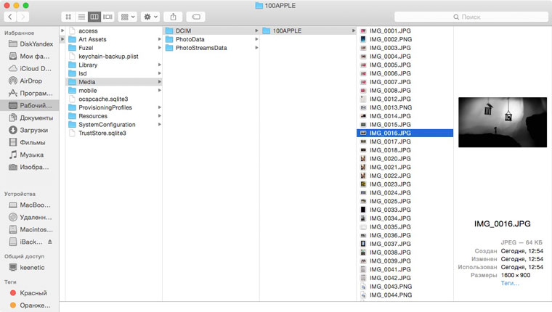The height and width of the screenshot is (312, 552).
Task: Click the Share toolbar button
Action: [x=174, y=16]
